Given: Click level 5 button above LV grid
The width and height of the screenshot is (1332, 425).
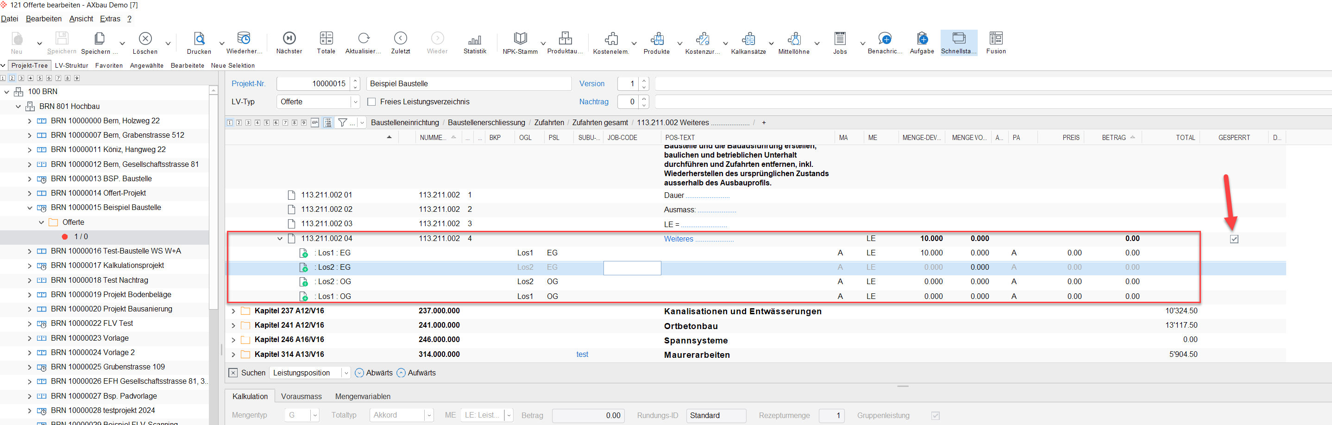Looking at the screenshot, I should [267, 123].
